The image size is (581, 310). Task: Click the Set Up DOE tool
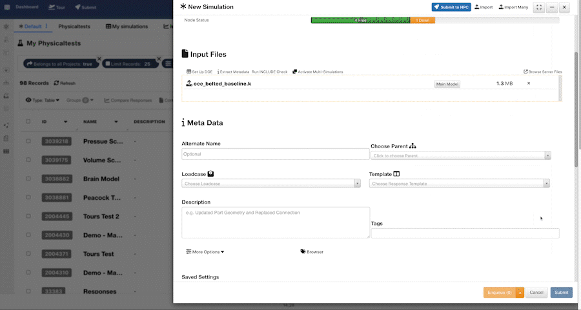click(x=199, y=72)
